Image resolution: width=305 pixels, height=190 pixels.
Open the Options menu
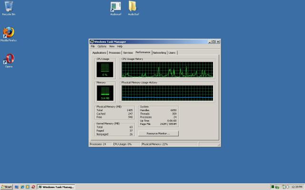coord(102,47)
